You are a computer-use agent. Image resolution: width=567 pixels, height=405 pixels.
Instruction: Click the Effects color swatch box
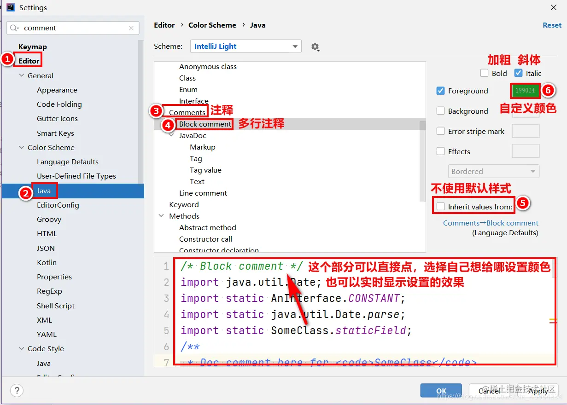click(526, 151)
